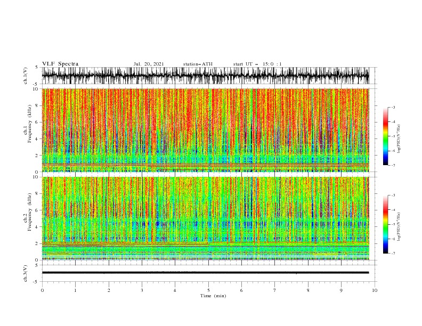Click the time axis tick label "9"
Image resolution: width=422 pixels, height=326 pixels.
coord(341,290)
